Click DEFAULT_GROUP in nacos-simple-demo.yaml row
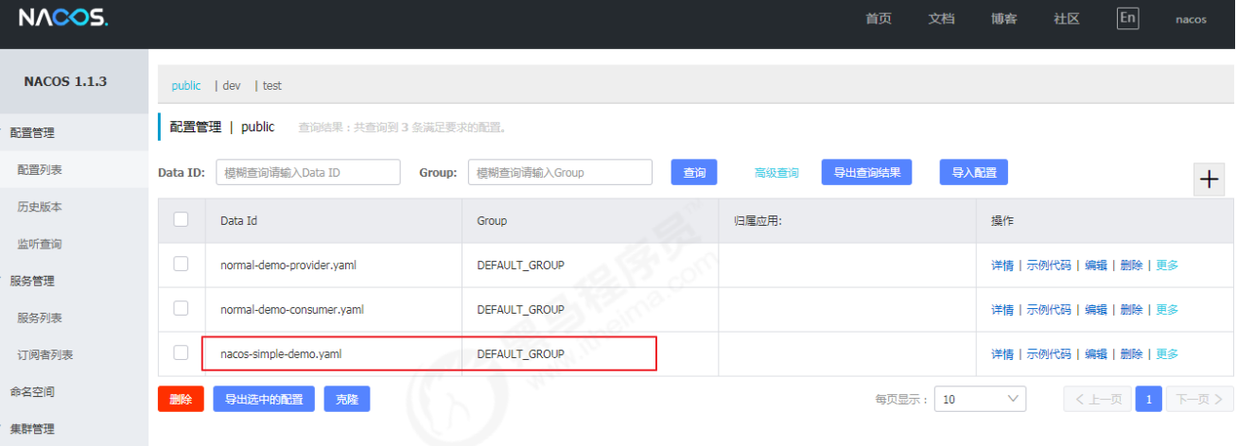The width and height of the screenshot is (1237, 446). point(520,354)
